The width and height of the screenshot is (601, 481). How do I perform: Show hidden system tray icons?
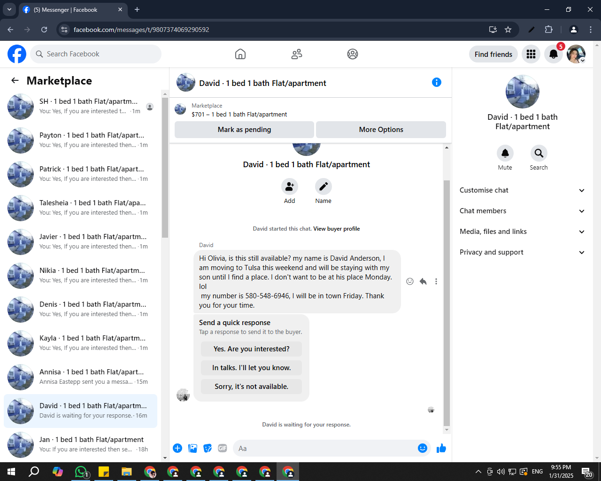pyautogui.click(x=478, y=472)
